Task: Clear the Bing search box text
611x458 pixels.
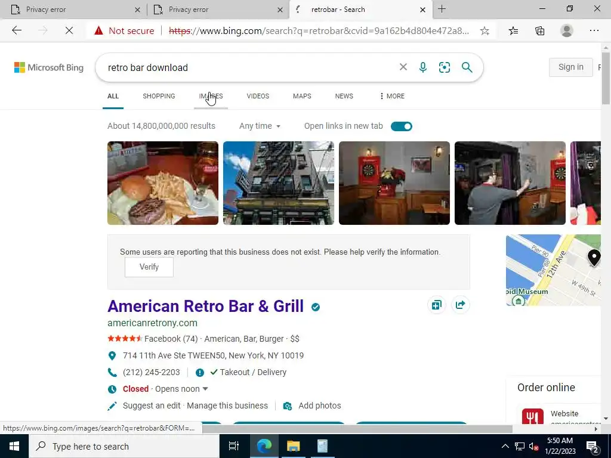Action: tap(403, 67)
